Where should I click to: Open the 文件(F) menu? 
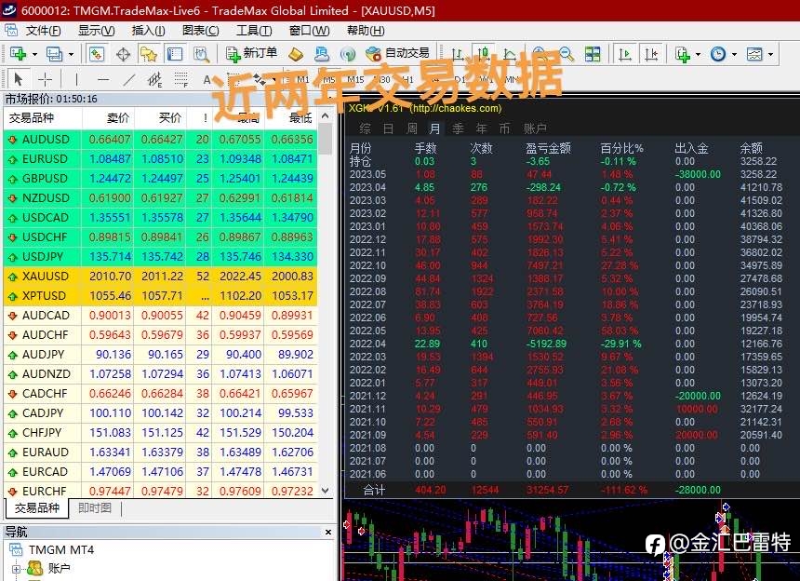click(44, 31)
